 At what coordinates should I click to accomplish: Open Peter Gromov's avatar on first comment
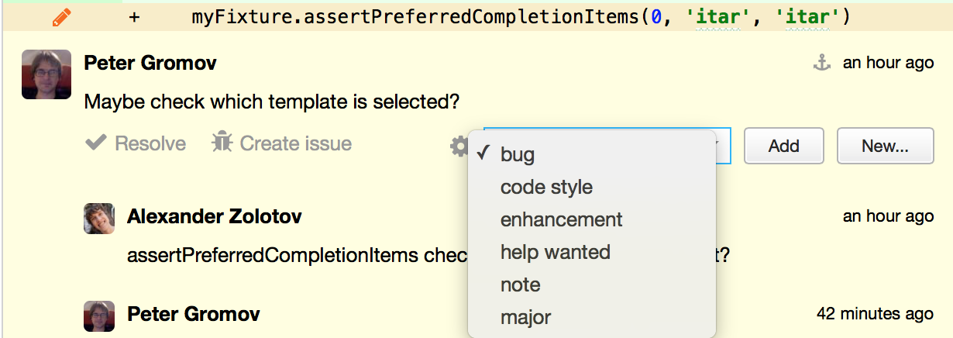pyautogui.click(x=46, y=74)
